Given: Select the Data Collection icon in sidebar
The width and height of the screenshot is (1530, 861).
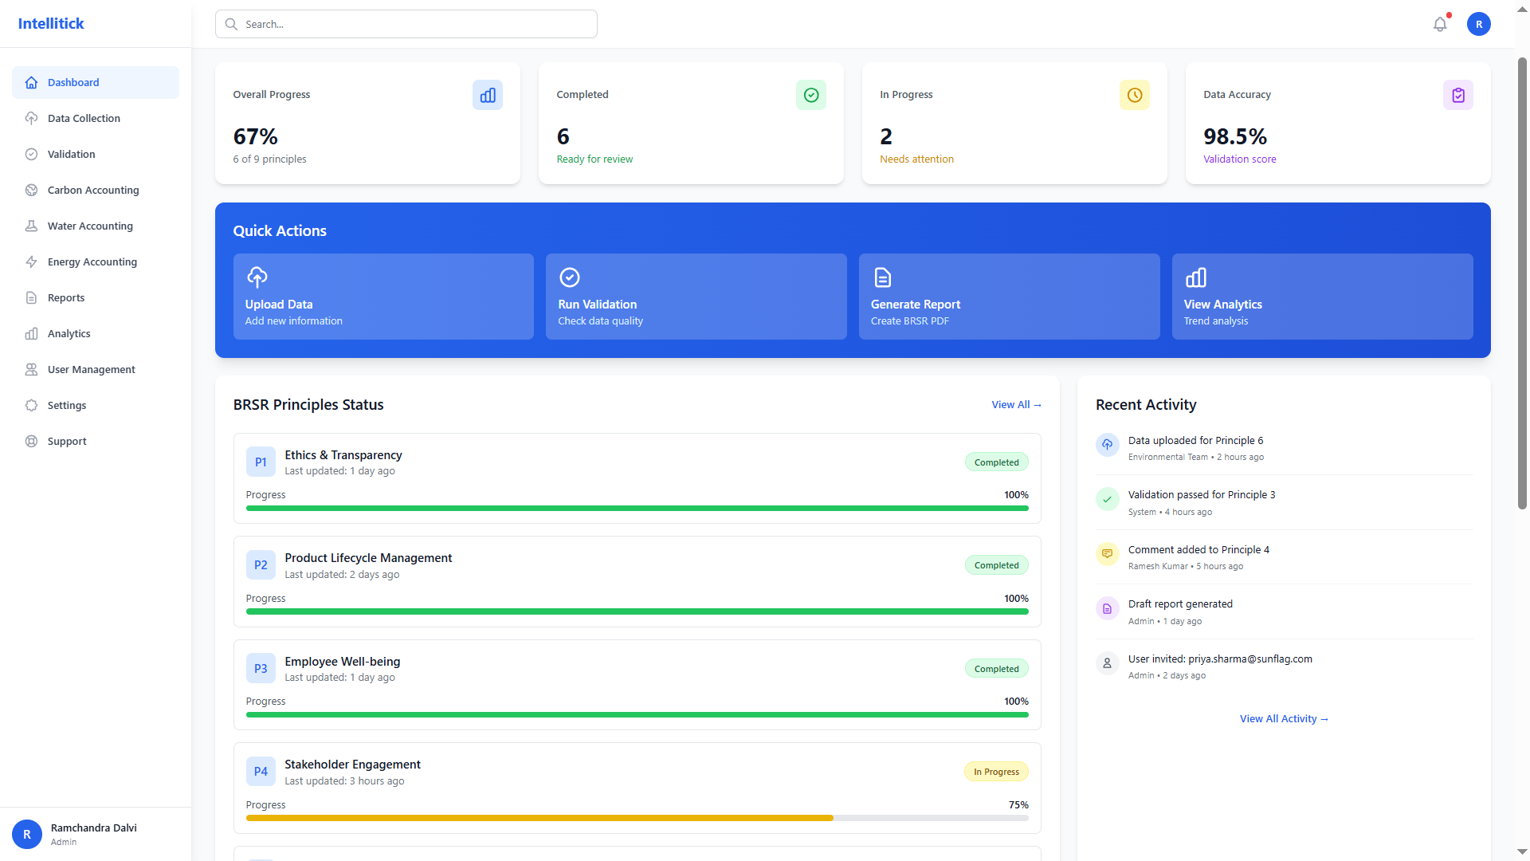Looking at the screenshot, I should pos(31,118).
